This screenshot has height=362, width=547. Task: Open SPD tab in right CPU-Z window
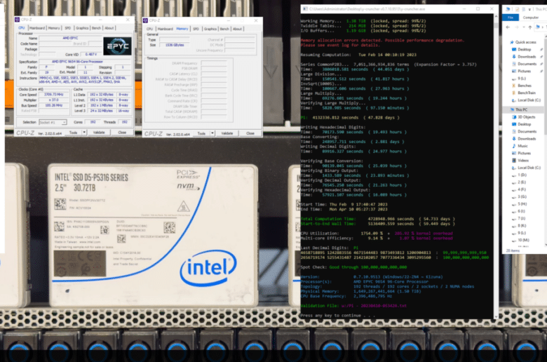click(x=196, y=29)
